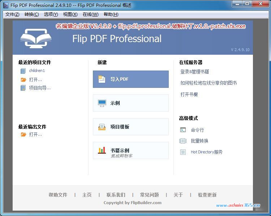Click the bar chart icon in 书籍示例
This screenshot has width=271, height=216.
point(102,150)
